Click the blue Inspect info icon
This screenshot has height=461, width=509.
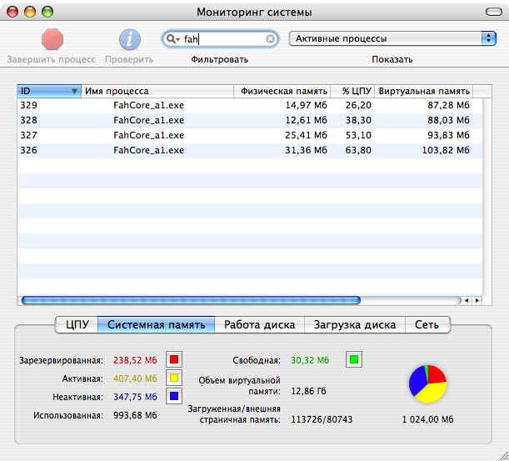(x=129, y=40)
